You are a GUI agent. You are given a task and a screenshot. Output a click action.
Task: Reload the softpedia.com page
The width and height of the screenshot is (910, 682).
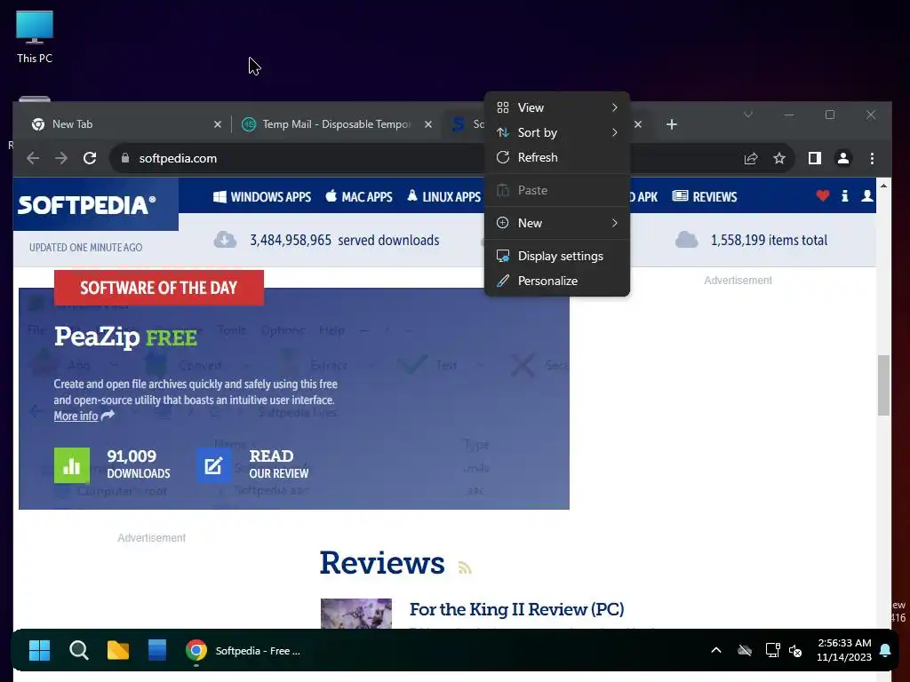[x=90, y=158]
